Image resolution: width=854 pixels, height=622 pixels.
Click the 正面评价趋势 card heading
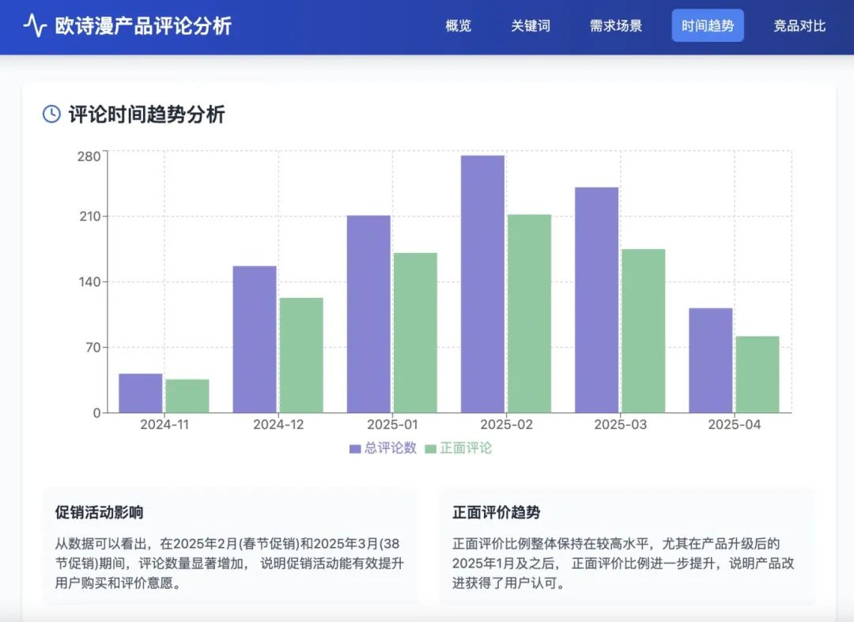pyautogui.click(x=496, y=512)
